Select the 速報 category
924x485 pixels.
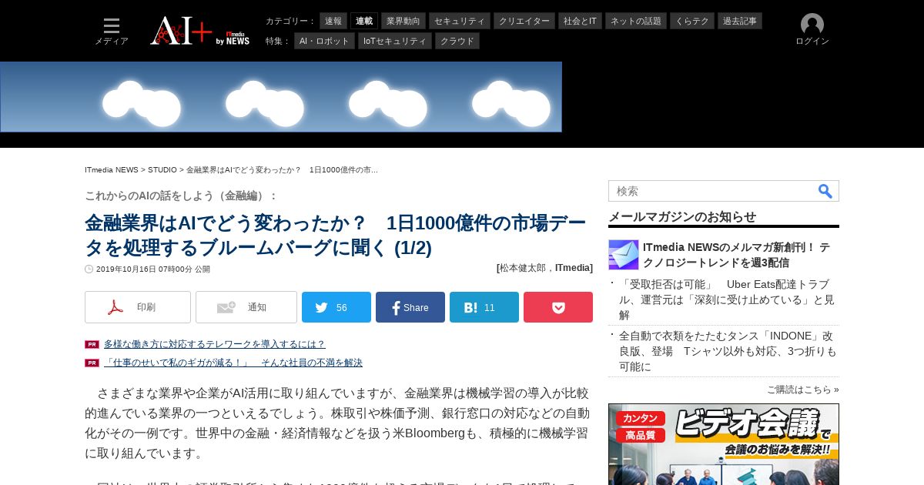333,21
